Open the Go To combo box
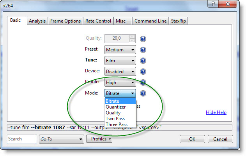246x156 pixels. [61, 139]
